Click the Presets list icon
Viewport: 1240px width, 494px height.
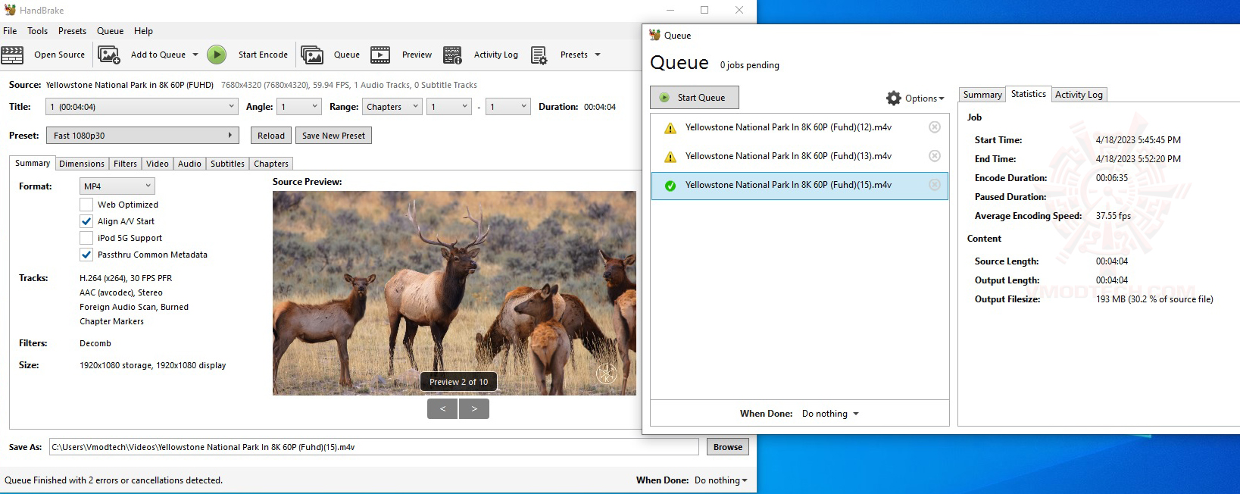pos(539,55)
